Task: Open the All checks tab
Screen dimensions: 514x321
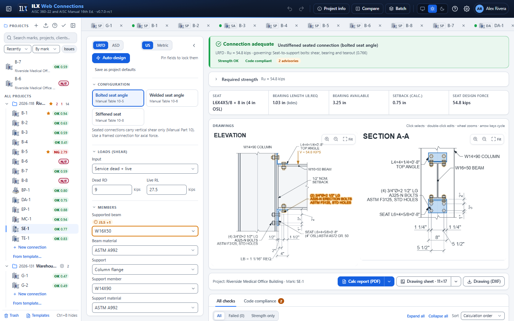Action: [x=226, y=301]
